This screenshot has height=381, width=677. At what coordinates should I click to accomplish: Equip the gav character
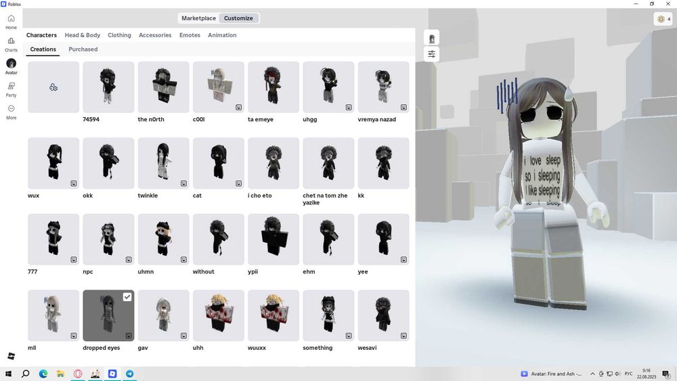pos(164,315)
